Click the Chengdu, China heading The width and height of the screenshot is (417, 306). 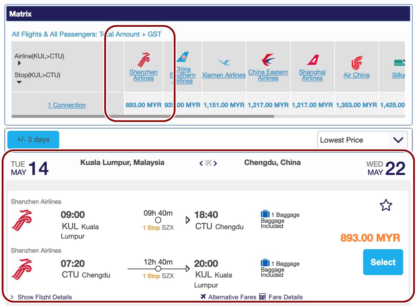pyautogui.click(x=272, y=162)
